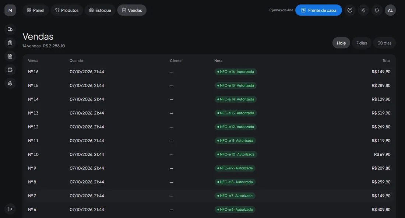Go to the Painel tab
Screen dimensions: 405x218
pos(36,10)
